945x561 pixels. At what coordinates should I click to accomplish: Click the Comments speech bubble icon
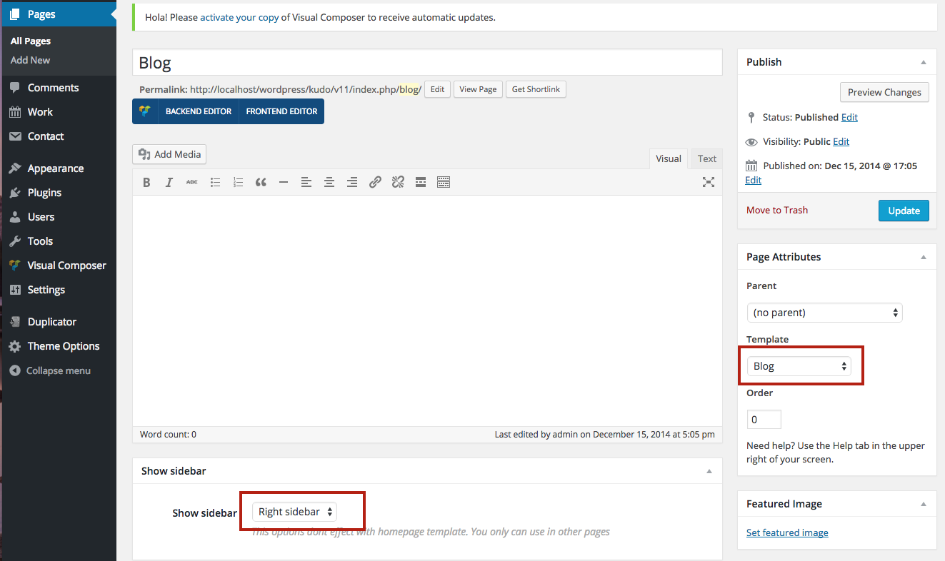point(15,88)
